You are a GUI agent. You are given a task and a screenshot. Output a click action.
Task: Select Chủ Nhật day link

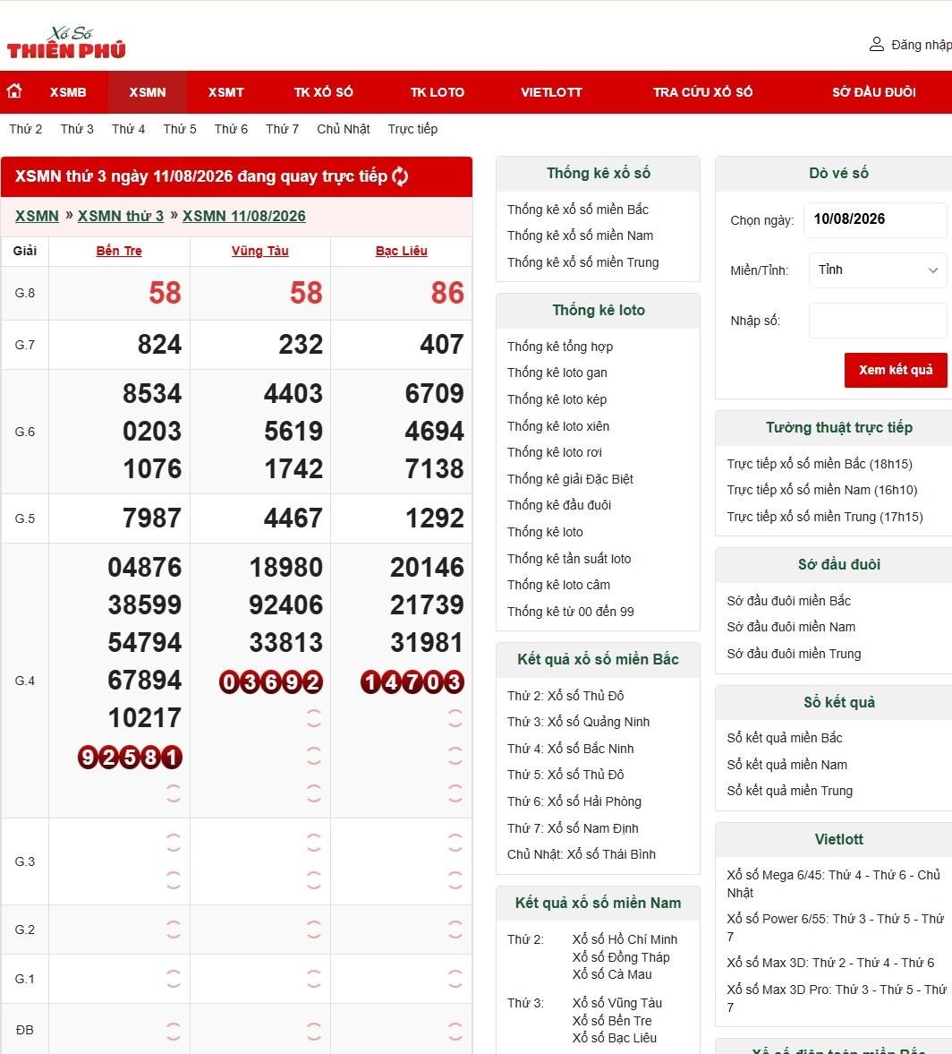tap(344, 129)
